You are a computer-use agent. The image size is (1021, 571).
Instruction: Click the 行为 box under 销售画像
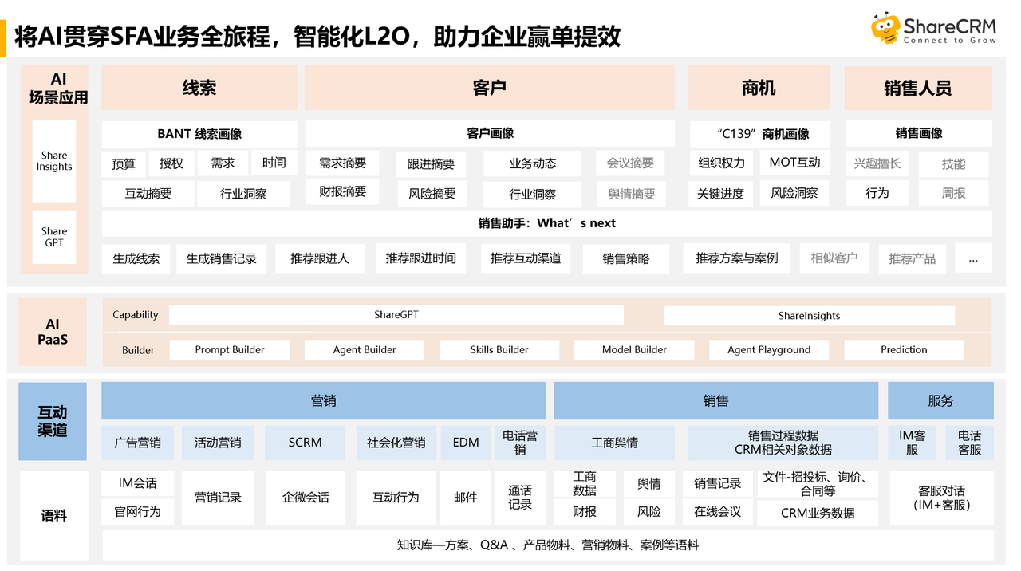click(877, 193)
